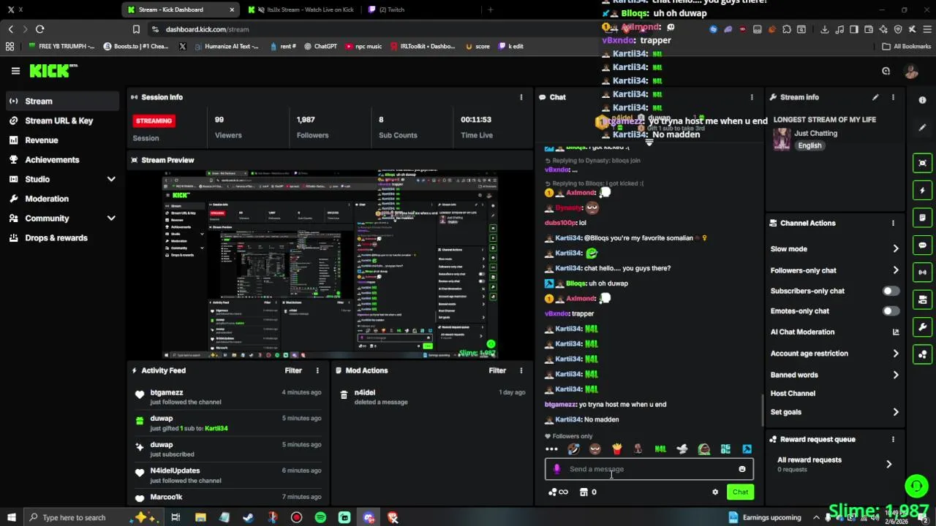Image resolution: width=936 pixels, height=526 pixels.
Task: Toggle the channel actions widget icon in right rail
Action: pyautogui.click(x=922, y=300)
